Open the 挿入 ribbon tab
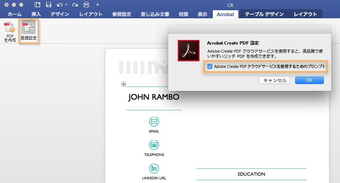This screenshot has height=183, width=340. (36, 14)
